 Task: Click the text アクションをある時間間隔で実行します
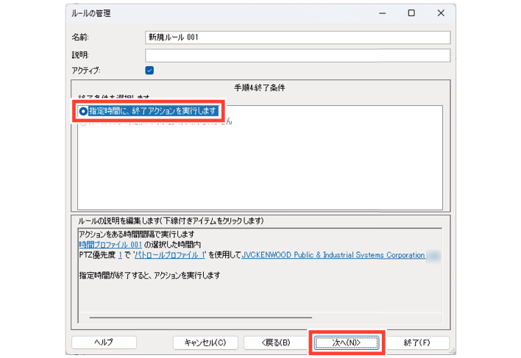(x=137, y=235)
